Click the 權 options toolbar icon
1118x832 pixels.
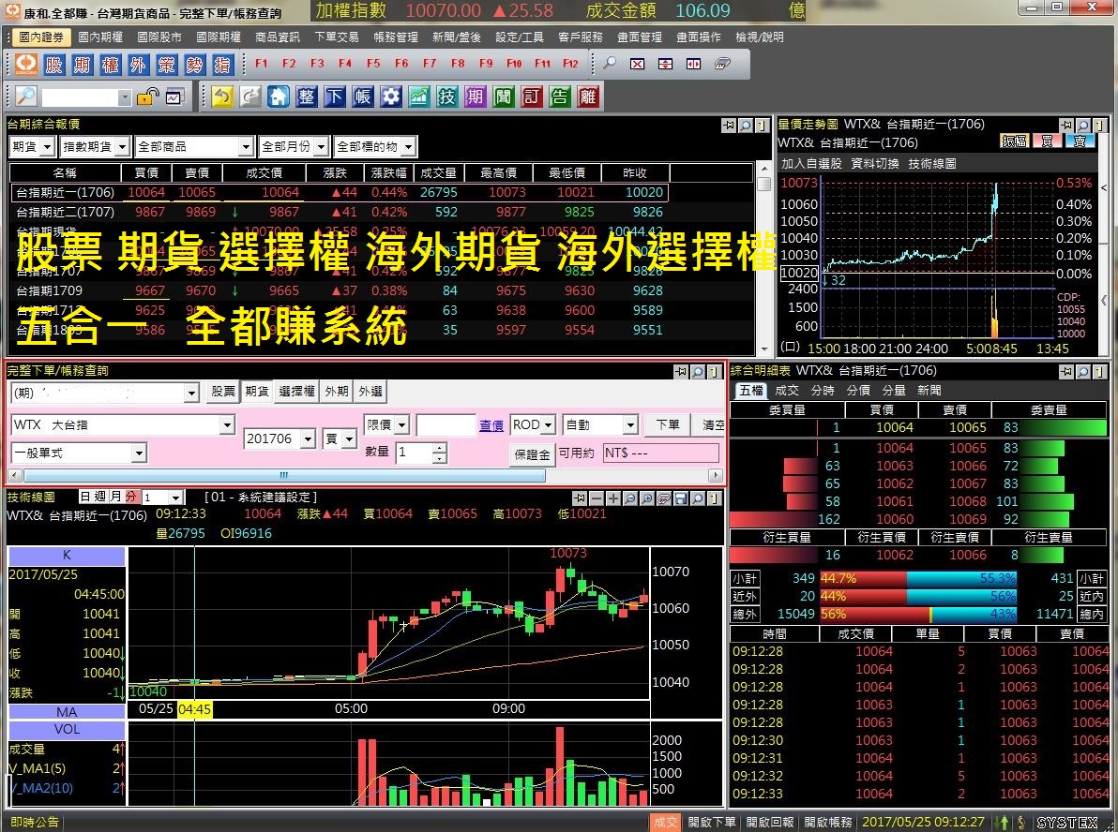coord(110,64)
